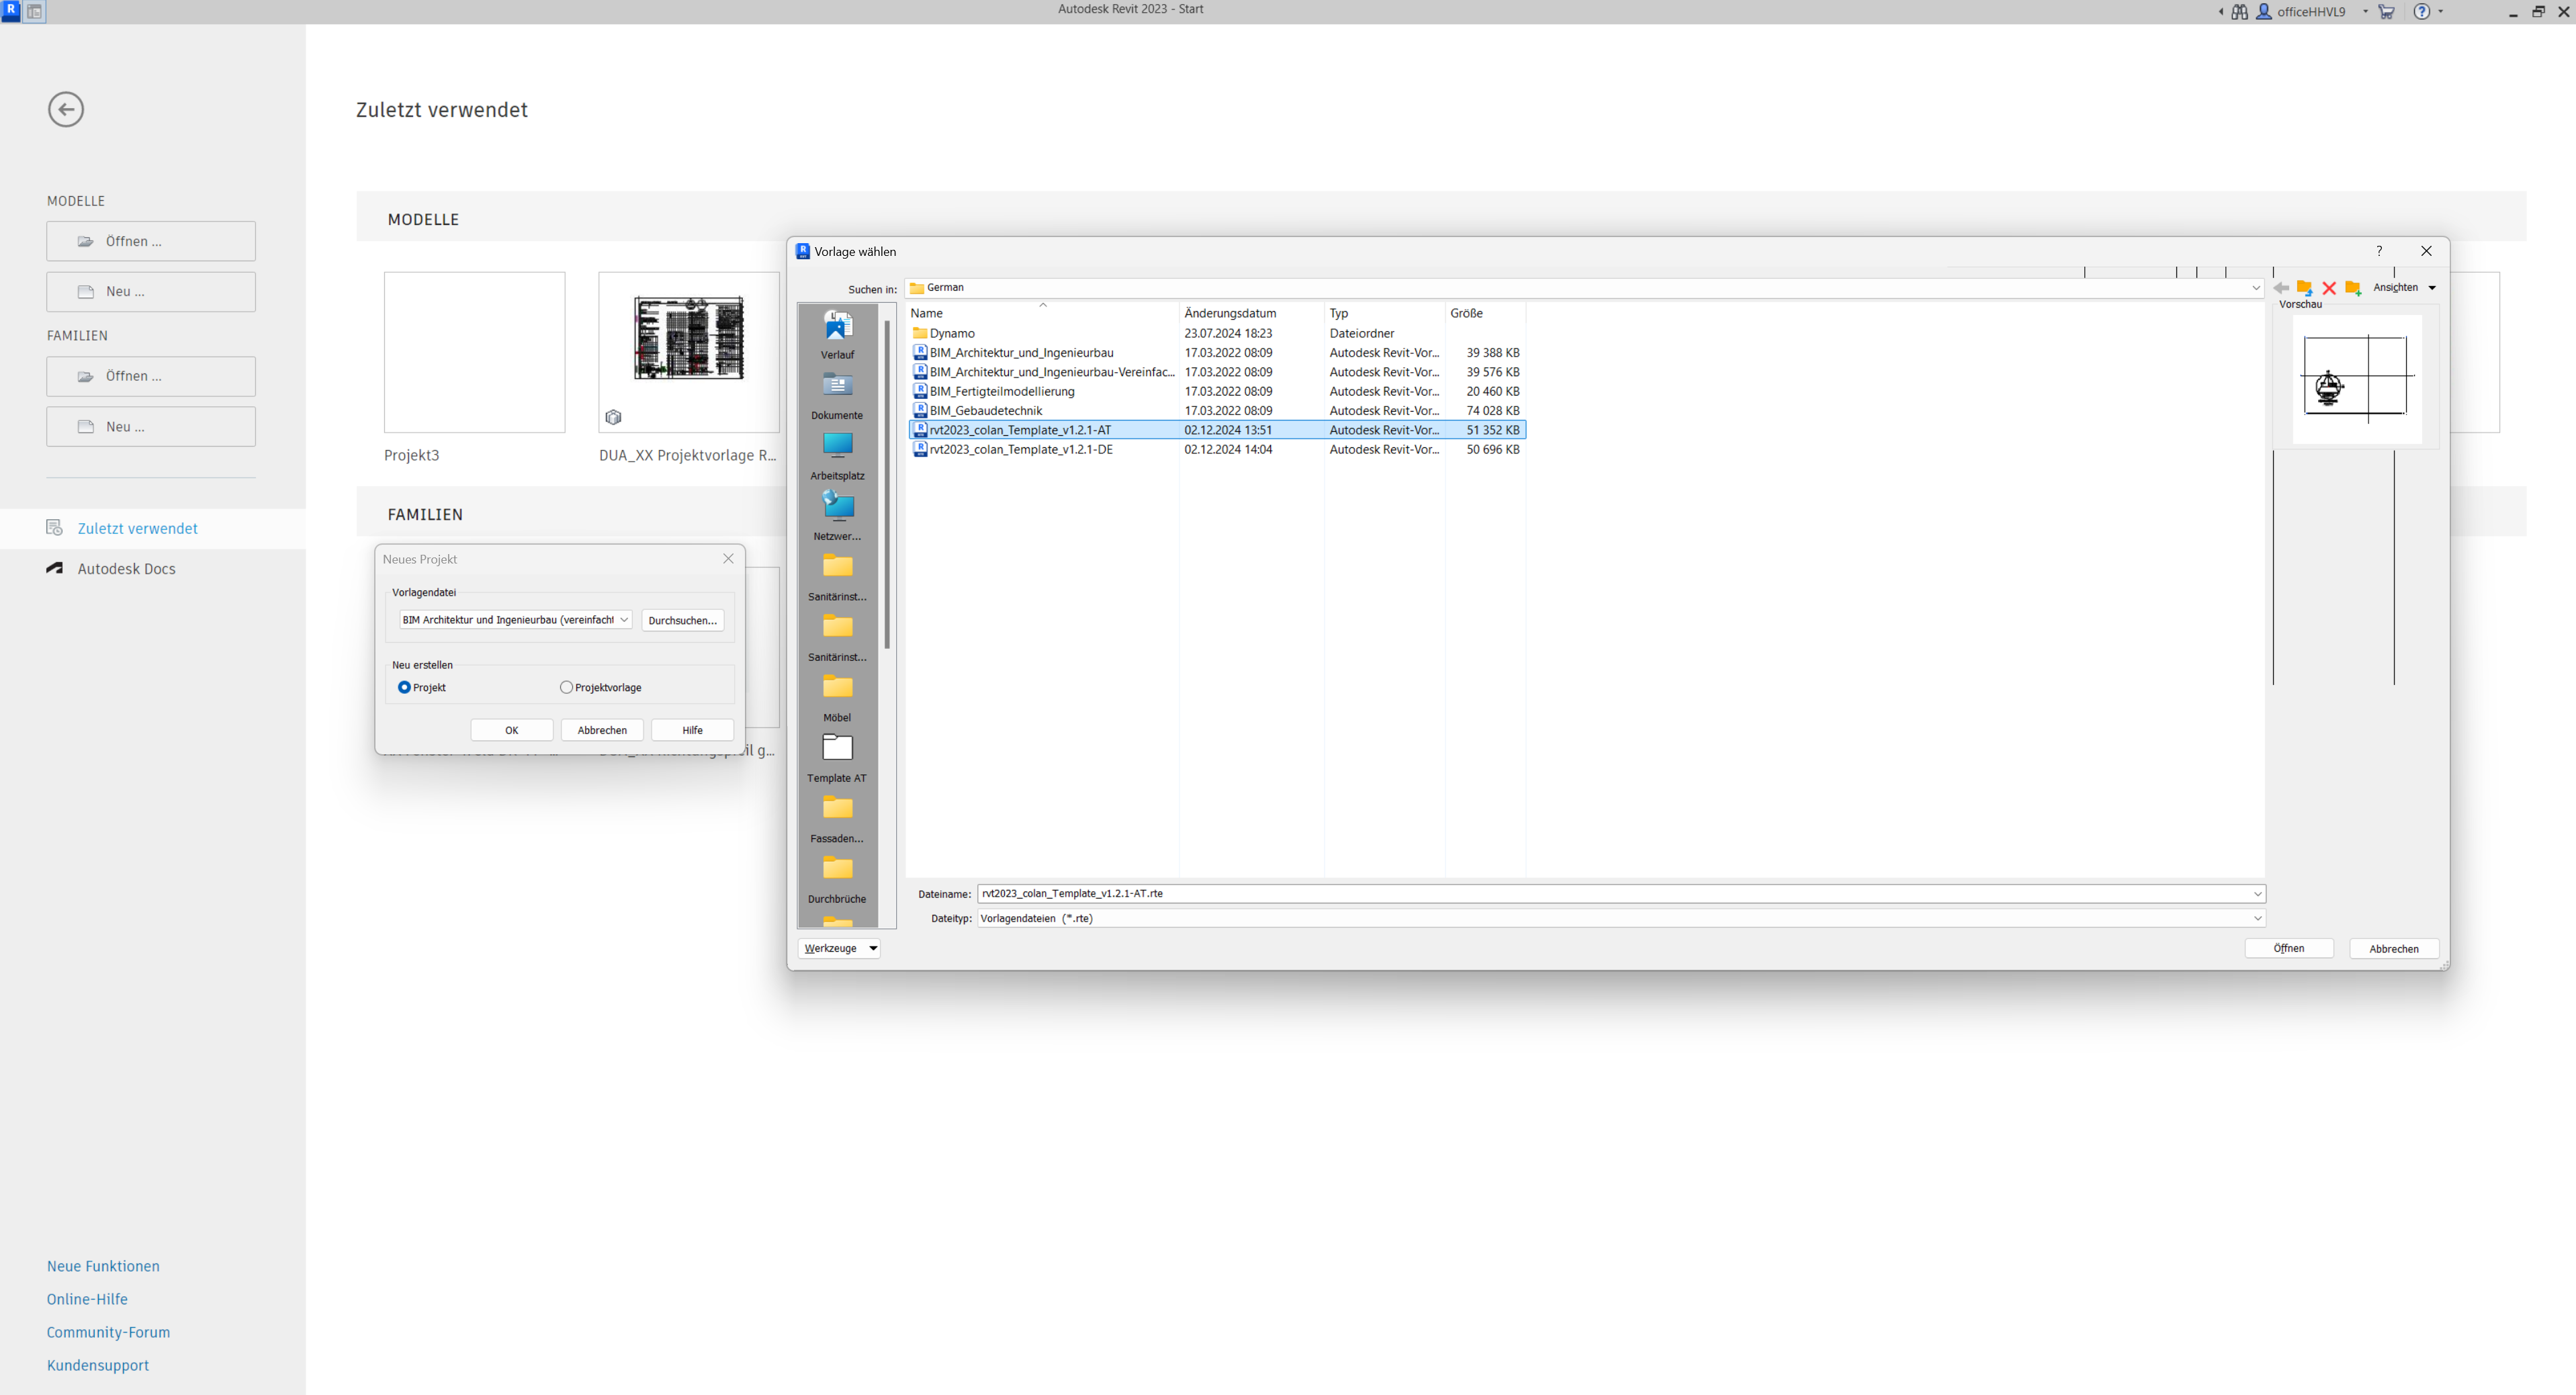Expand the Vorlagendatei template dropdown
Screen dimensions: 2576x1395
(624, 620)
